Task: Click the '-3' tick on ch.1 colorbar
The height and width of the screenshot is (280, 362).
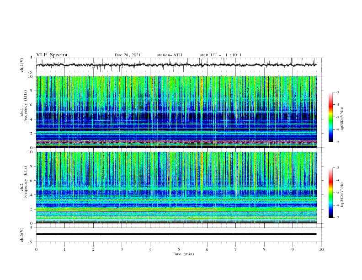Action: click(337, 92)
